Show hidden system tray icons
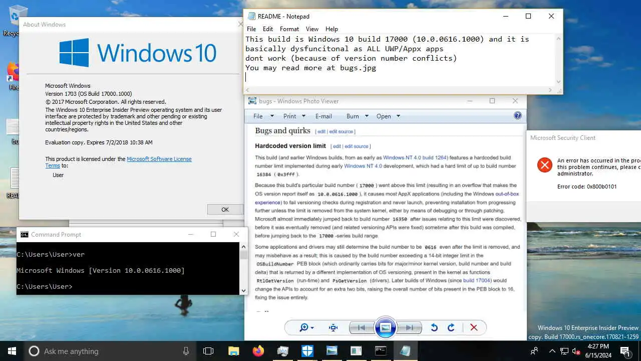 click(552, 351)
